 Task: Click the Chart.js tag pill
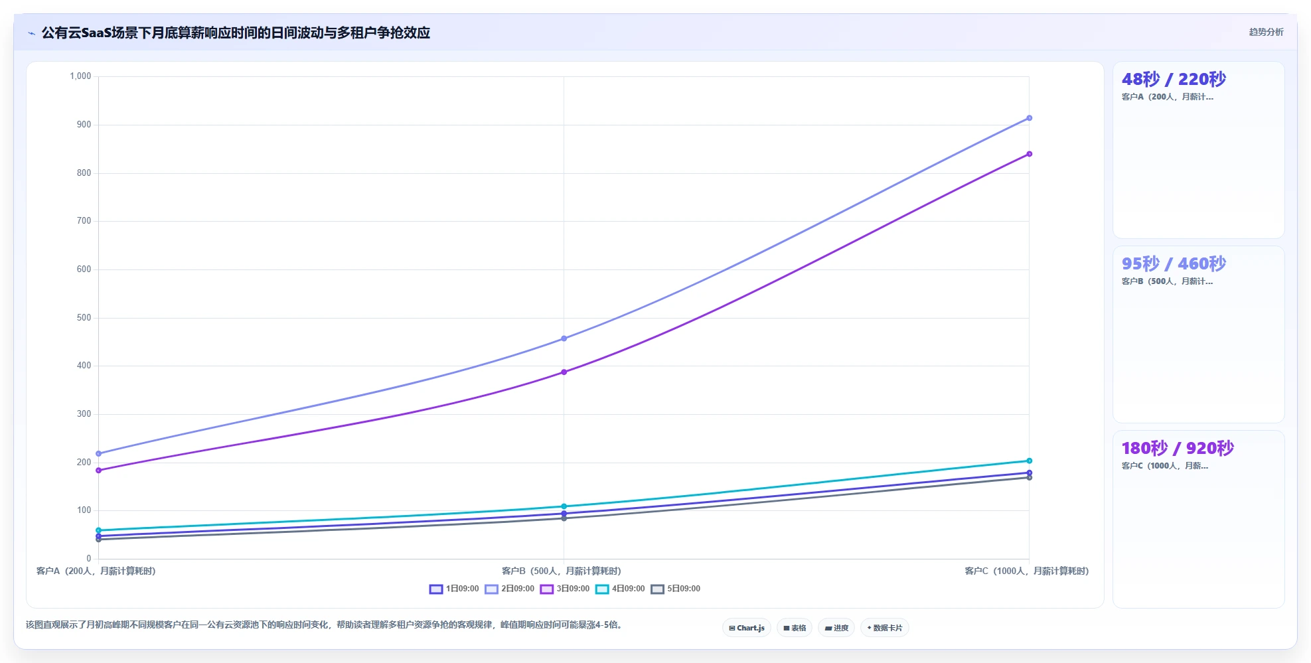(747, 628)
